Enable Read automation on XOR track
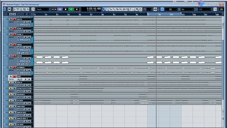 click(26, 79)
